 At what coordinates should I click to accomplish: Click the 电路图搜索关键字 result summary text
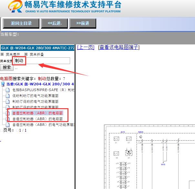(x=33, y=79)
